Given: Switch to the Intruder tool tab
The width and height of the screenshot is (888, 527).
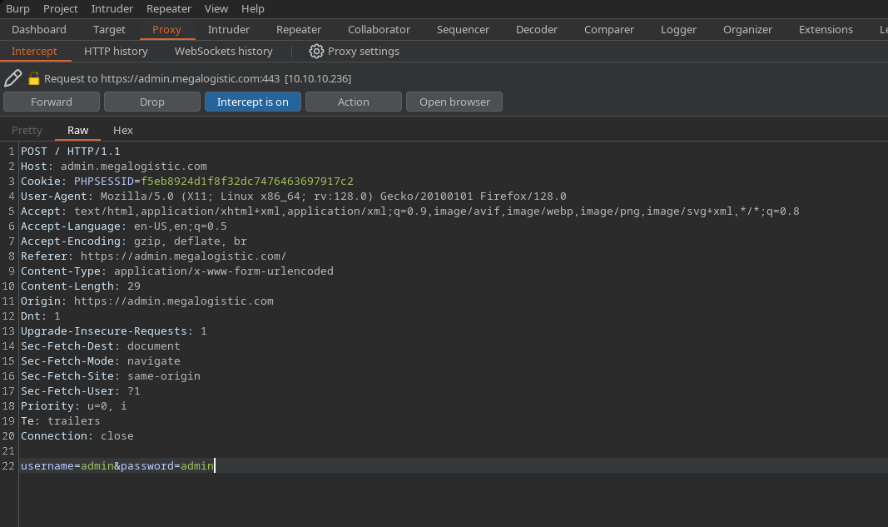Looking at the screenshot, I should (x=229, y=29).
